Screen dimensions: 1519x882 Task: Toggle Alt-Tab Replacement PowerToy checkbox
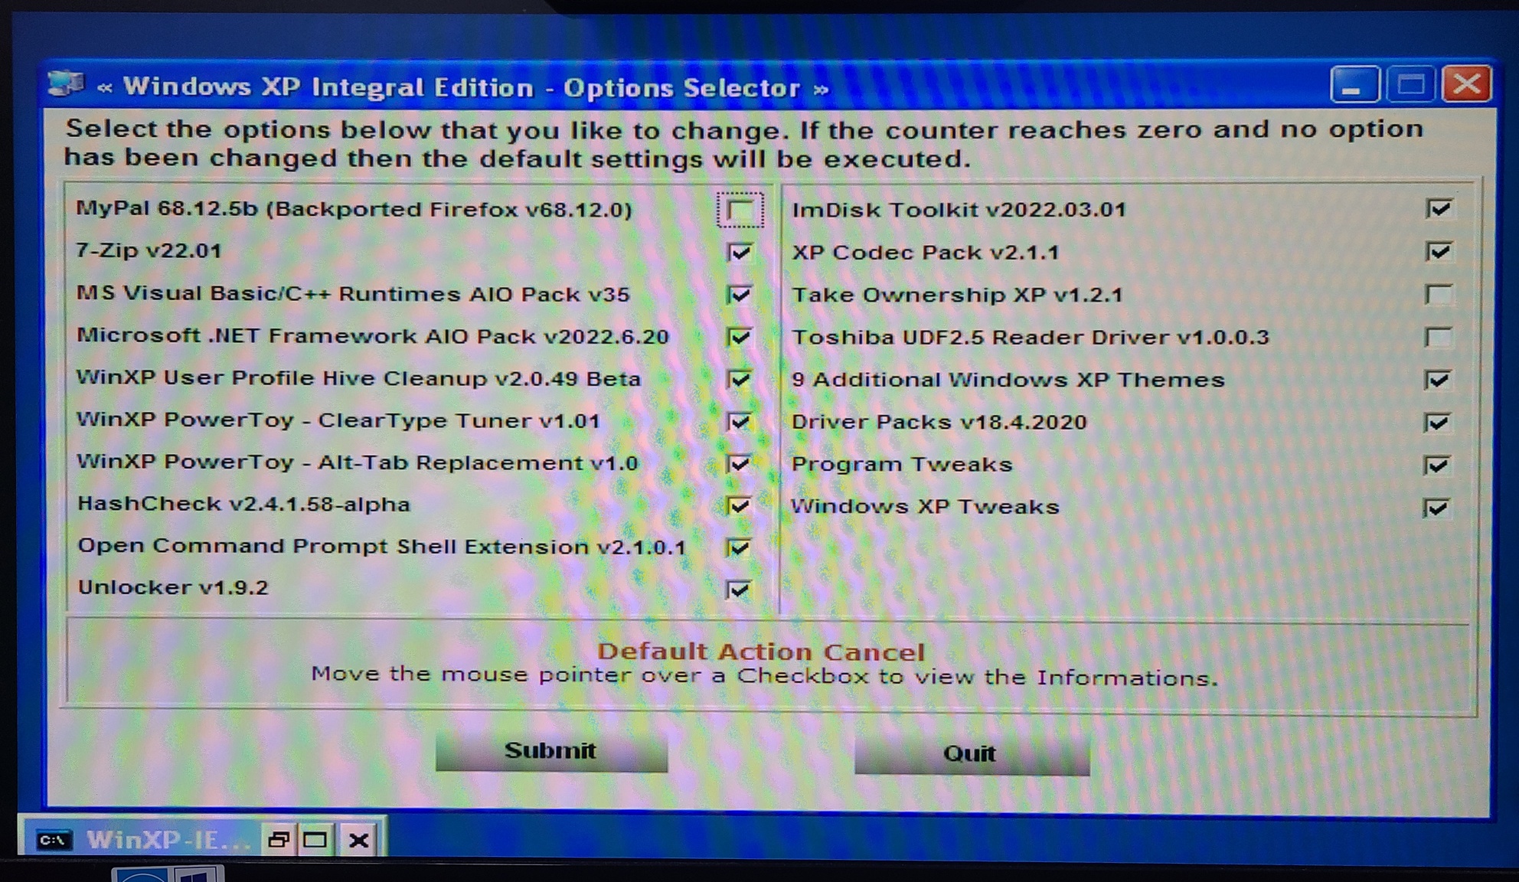pyautogui.click(x=740, y=463)
